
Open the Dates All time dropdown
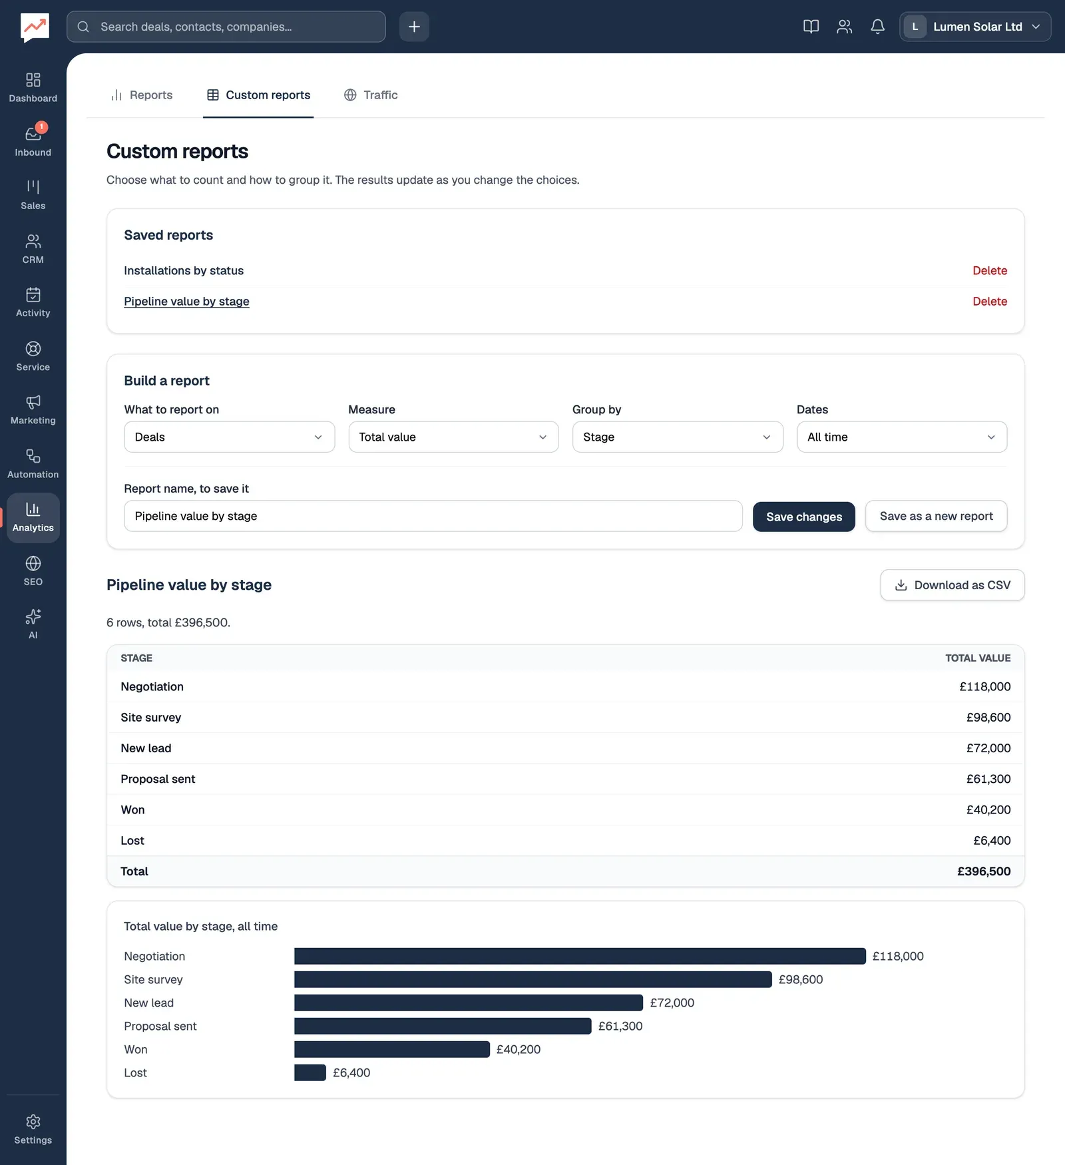pos(902,437)
